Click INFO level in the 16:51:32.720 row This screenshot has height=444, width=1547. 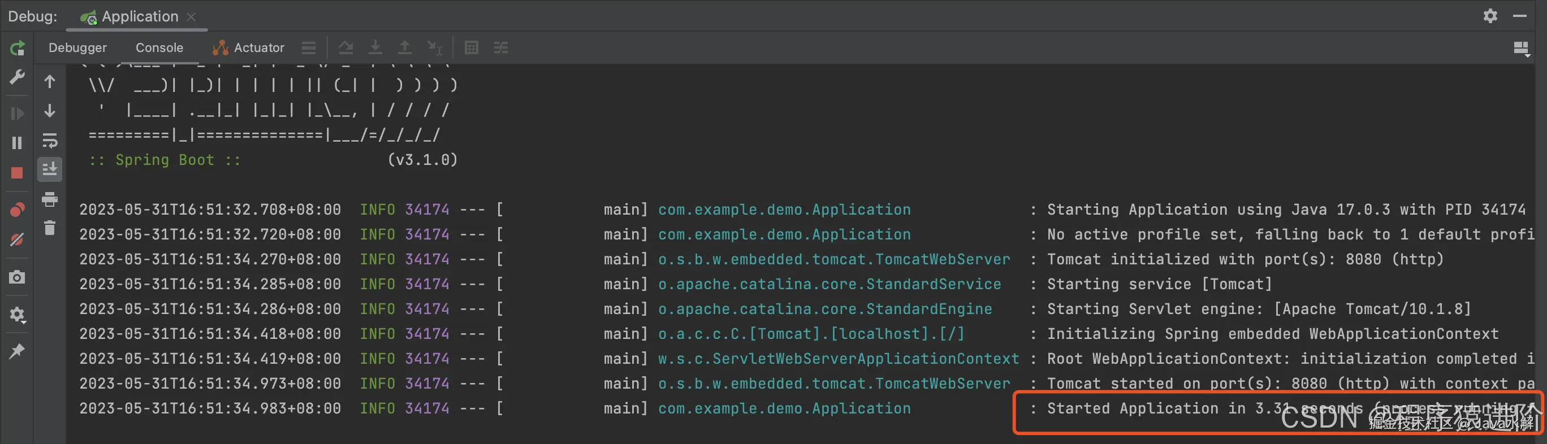click(377, 234)
